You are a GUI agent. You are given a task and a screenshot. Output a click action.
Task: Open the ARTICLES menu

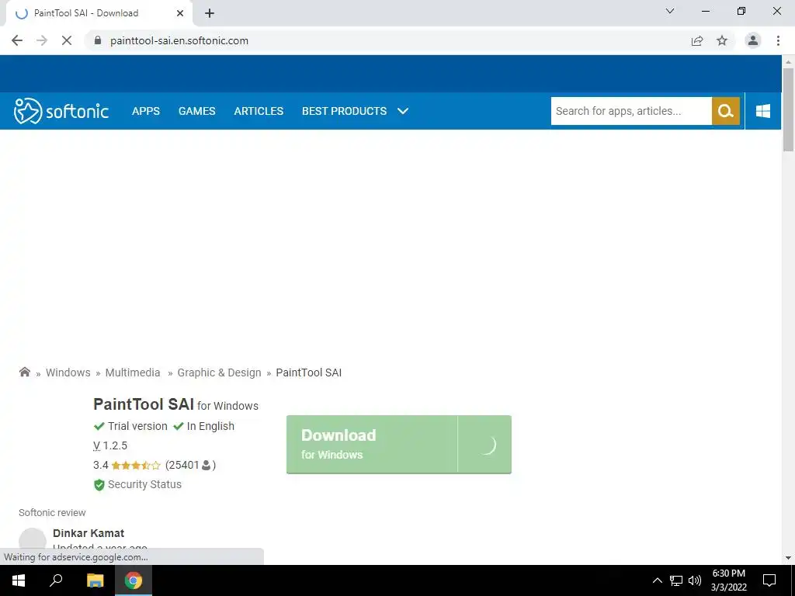(x=259, y=111)
